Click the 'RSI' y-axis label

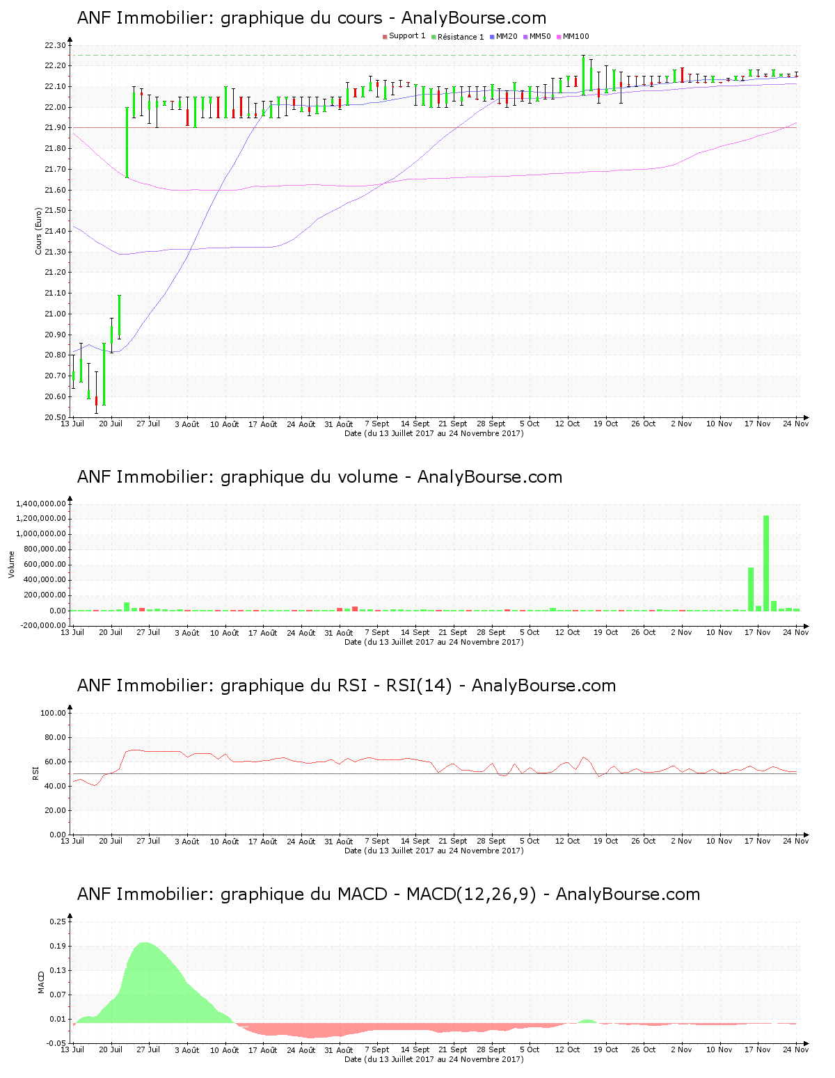(x=35, y=773)
